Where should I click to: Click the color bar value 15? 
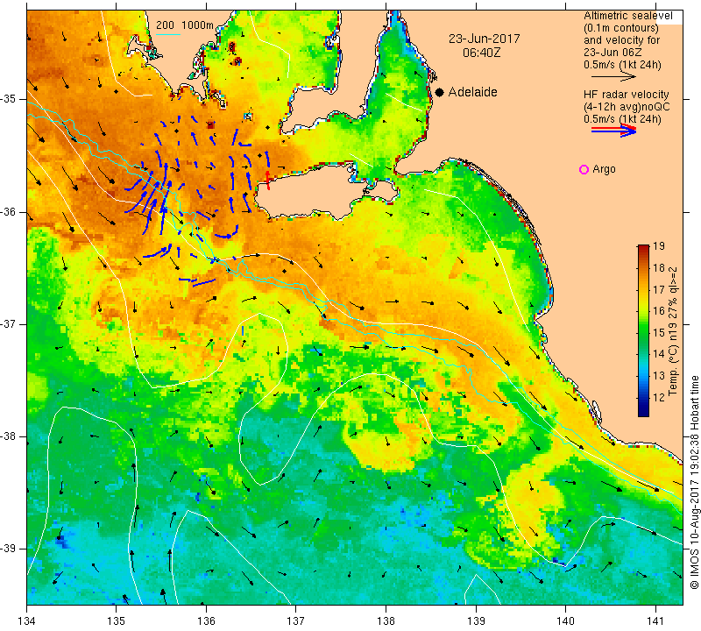coord(659,332)
